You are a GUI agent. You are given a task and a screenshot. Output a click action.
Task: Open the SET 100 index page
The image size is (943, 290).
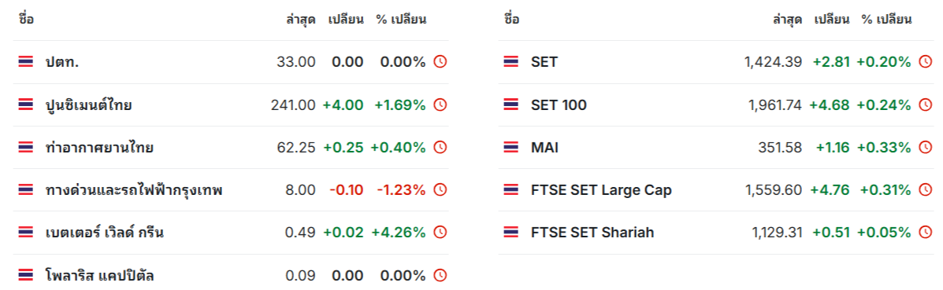(559, 105)
